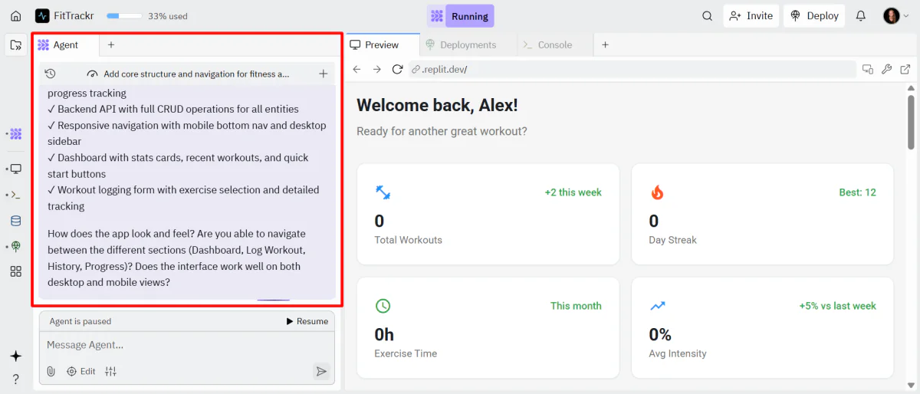Switch to the Console tab
This screenshot has height=394, width=920.
coord(547,44)
